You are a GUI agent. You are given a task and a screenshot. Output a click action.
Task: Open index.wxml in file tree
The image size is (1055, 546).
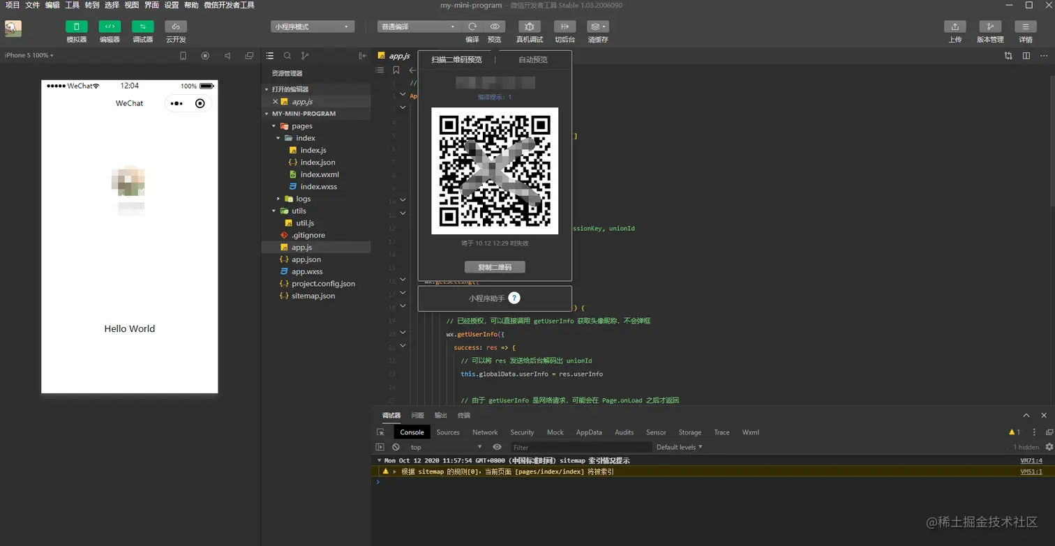(320, 174)
